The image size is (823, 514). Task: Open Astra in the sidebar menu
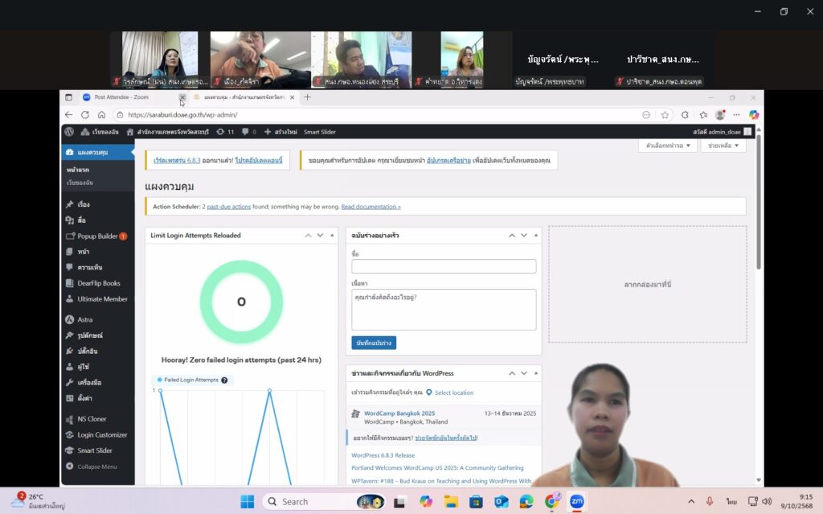coord(84,319)
